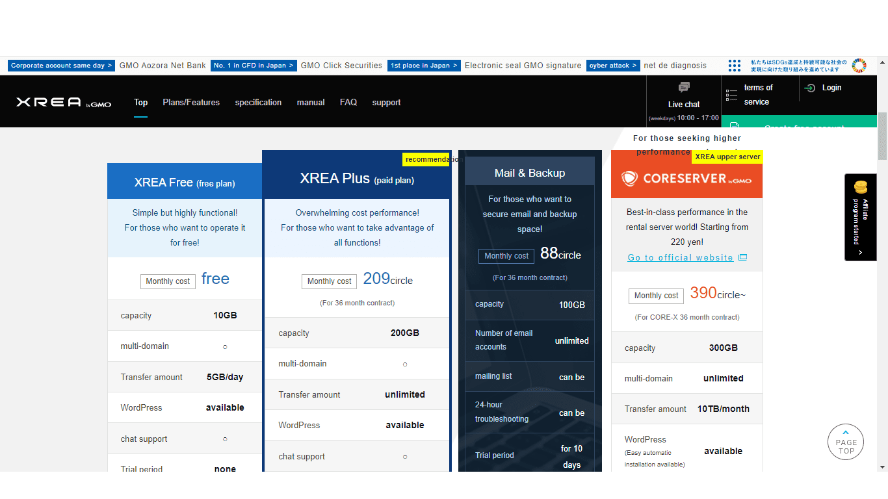888x499 pixels.
Task: Click 'for 10 days' trial period value
Action: (x=571, y=457)
